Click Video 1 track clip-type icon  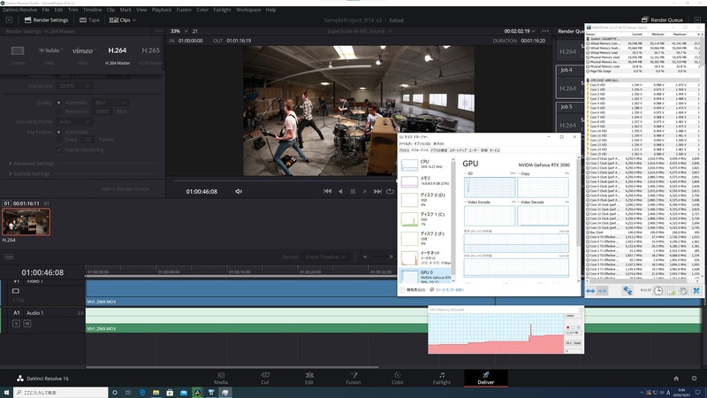point(16,291)
